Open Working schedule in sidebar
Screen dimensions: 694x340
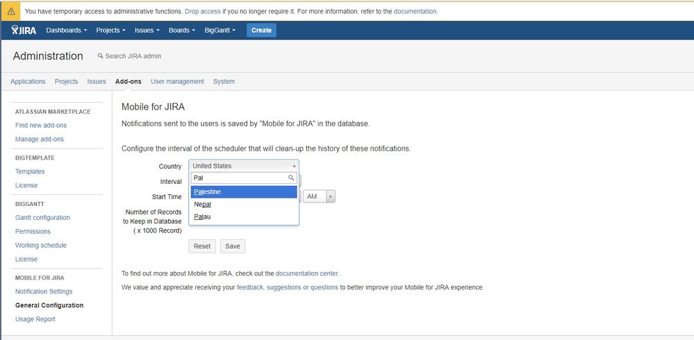[41, 245]
